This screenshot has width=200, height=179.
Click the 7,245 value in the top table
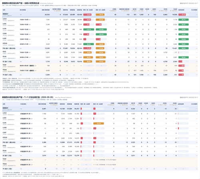click(x=48, y=20)
